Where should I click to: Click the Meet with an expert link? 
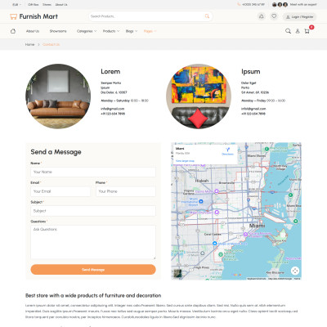[303, 5]
